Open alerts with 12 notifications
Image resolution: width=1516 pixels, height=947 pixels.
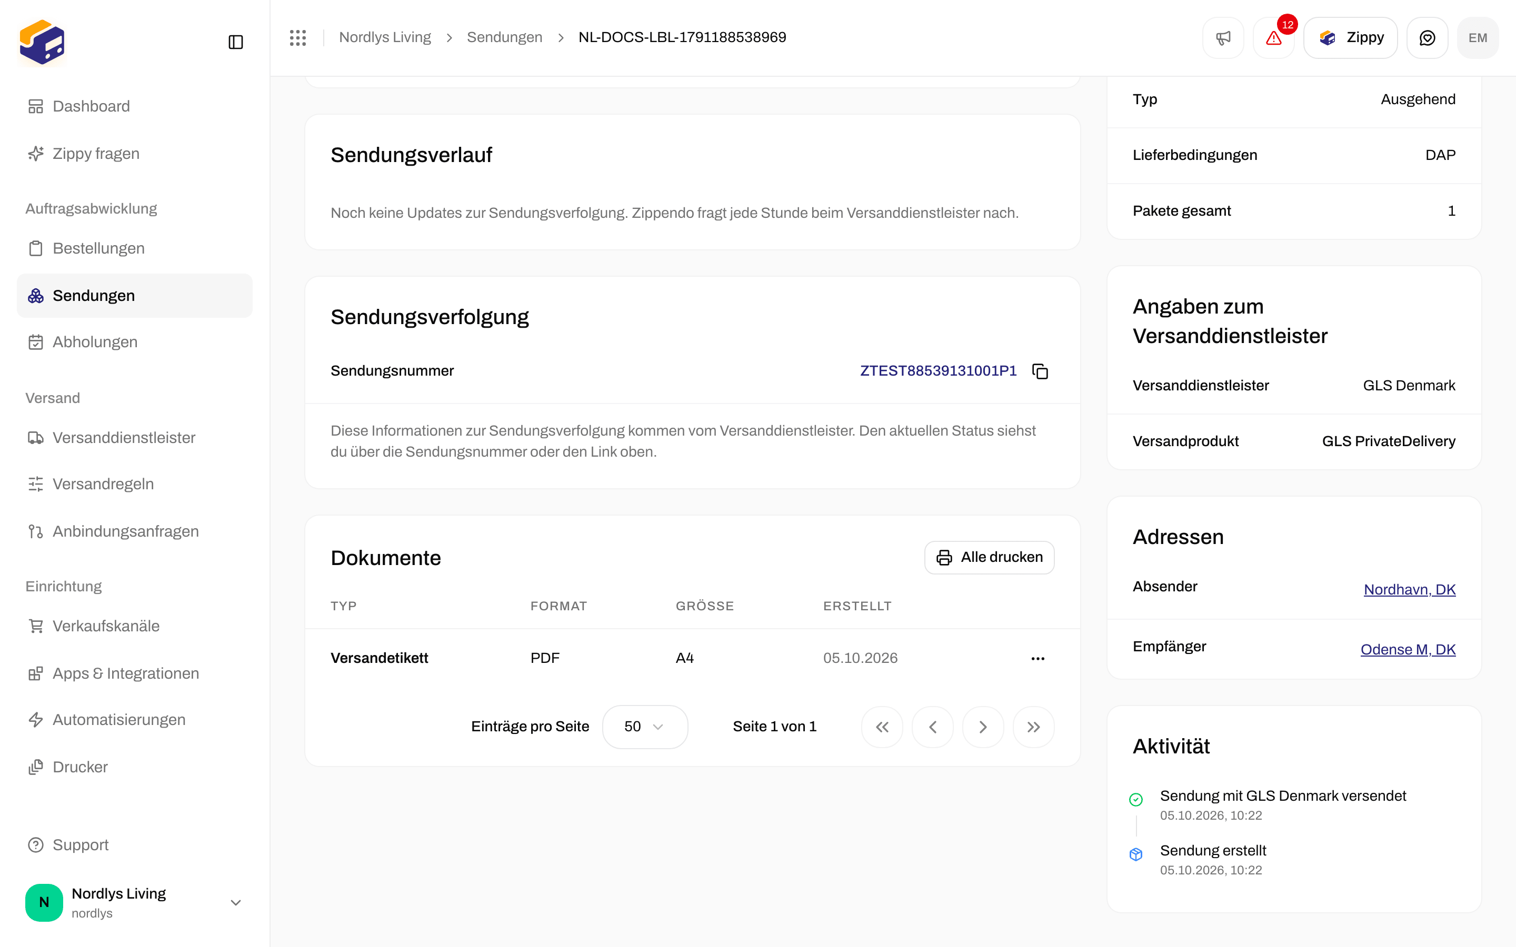(1273, 37)
